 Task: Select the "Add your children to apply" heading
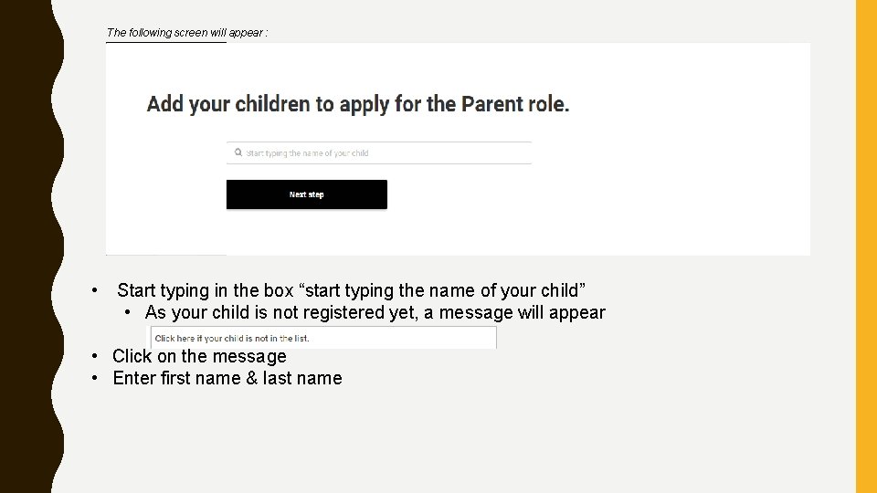pyautogui.click(x=358, y=104)
